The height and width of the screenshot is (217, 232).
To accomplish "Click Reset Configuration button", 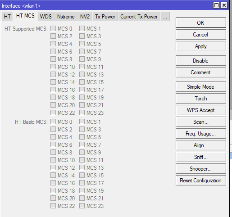I will click(201, 181).
